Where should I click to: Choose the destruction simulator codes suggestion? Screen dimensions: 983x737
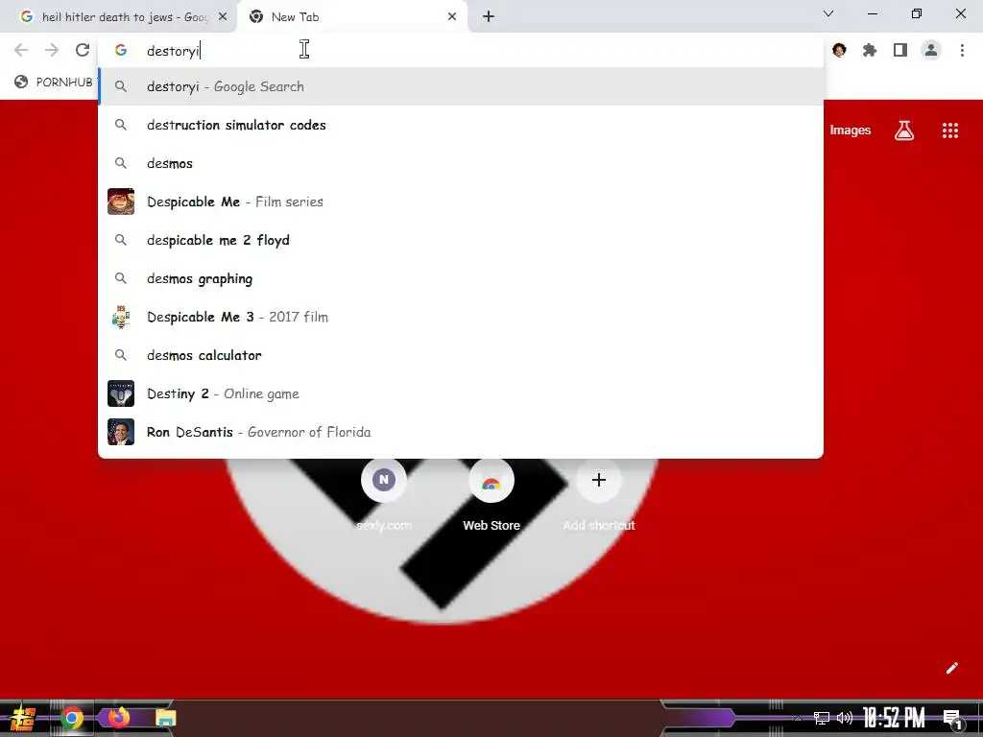pos(461,125)
